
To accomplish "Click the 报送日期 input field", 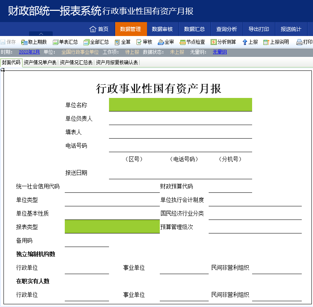I will pyautogui.click(x=180, y=173).
